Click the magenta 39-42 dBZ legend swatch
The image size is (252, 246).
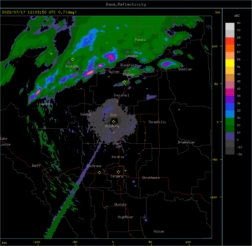[230, 92]
